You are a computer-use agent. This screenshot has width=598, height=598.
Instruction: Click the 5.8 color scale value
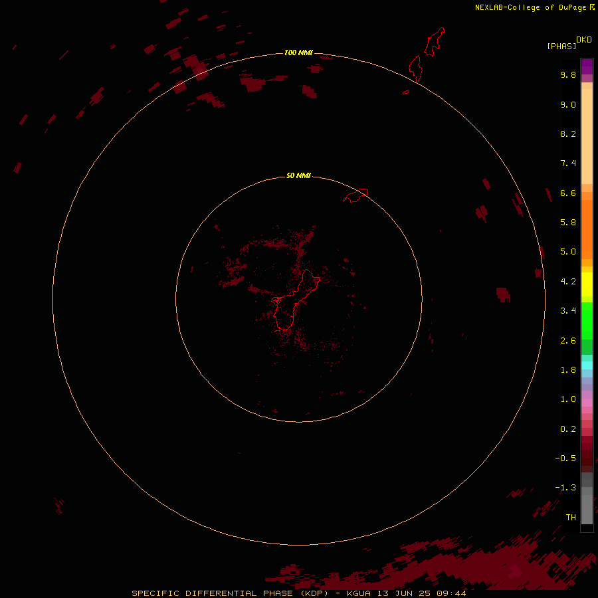(x=568, y=223)
